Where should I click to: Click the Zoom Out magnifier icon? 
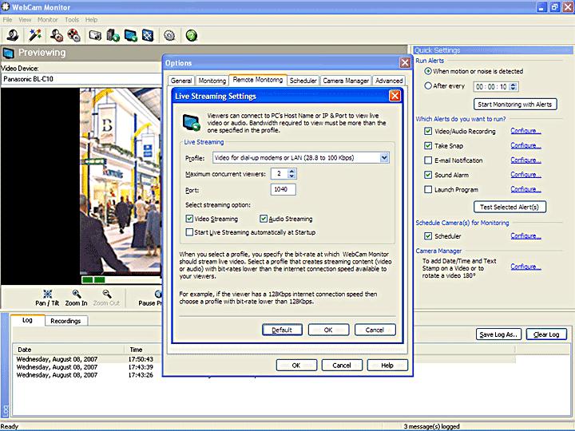[x=107, y=294]
